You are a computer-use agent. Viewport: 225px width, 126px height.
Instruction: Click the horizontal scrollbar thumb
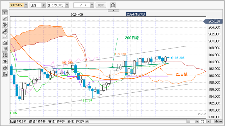188,122
